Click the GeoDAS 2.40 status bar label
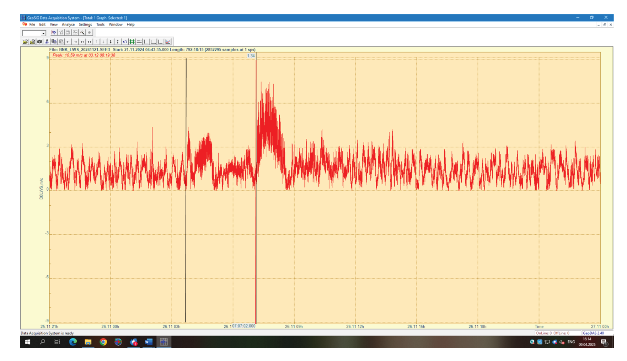The width and height of the screenshot is (627, 361). point(593,333)
